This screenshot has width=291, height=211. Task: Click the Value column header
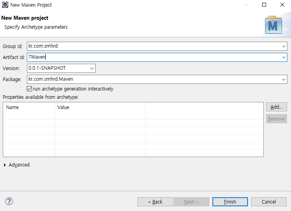pyautogui.click(x=100, y=107)
